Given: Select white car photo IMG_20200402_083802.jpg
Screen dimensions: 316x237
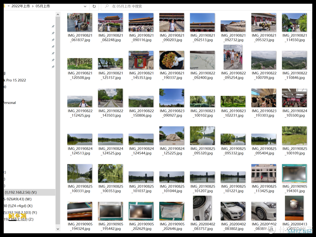Looking at the screenshot, I should [233, 211].
